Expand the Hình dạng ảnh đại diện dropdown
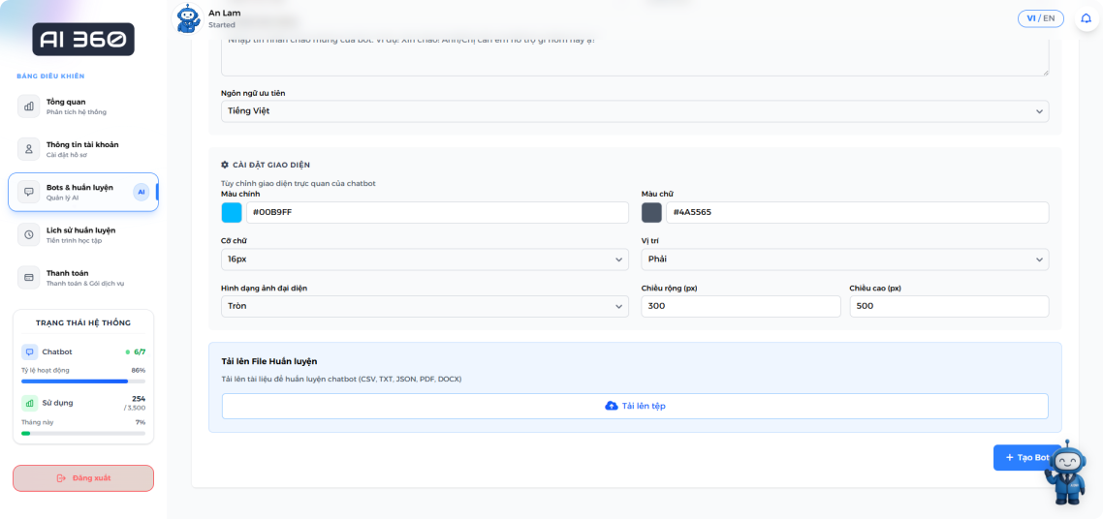This screenshot has width=1103, height=519. [425, 306]
